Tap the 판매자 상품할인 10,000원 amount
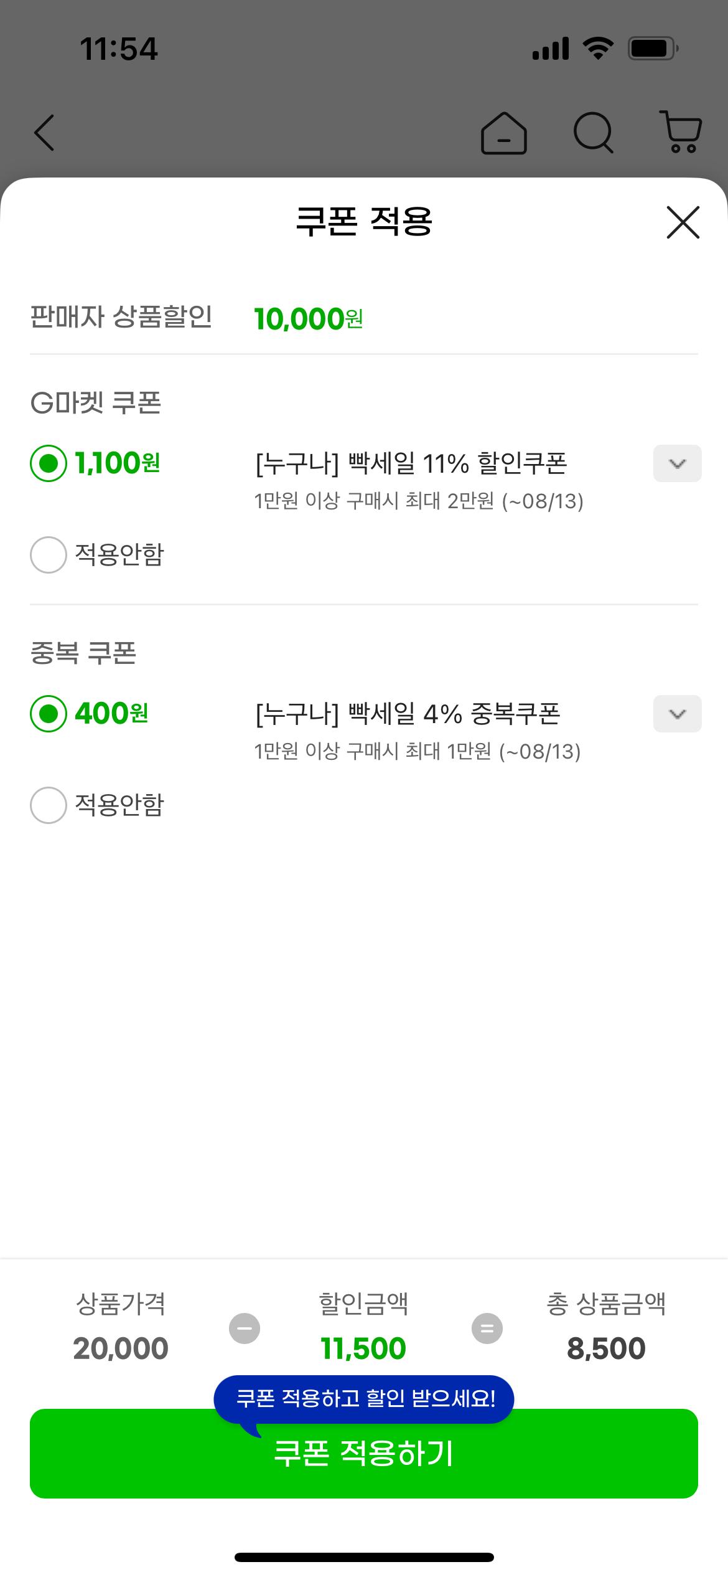This screenshot has width=728, height=1577. coord(309,319)
